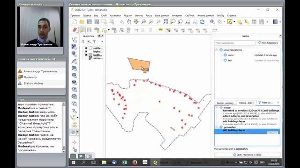Open the Filter by... dropdown
The image size is (300, 168).
[x=266, y=103]
